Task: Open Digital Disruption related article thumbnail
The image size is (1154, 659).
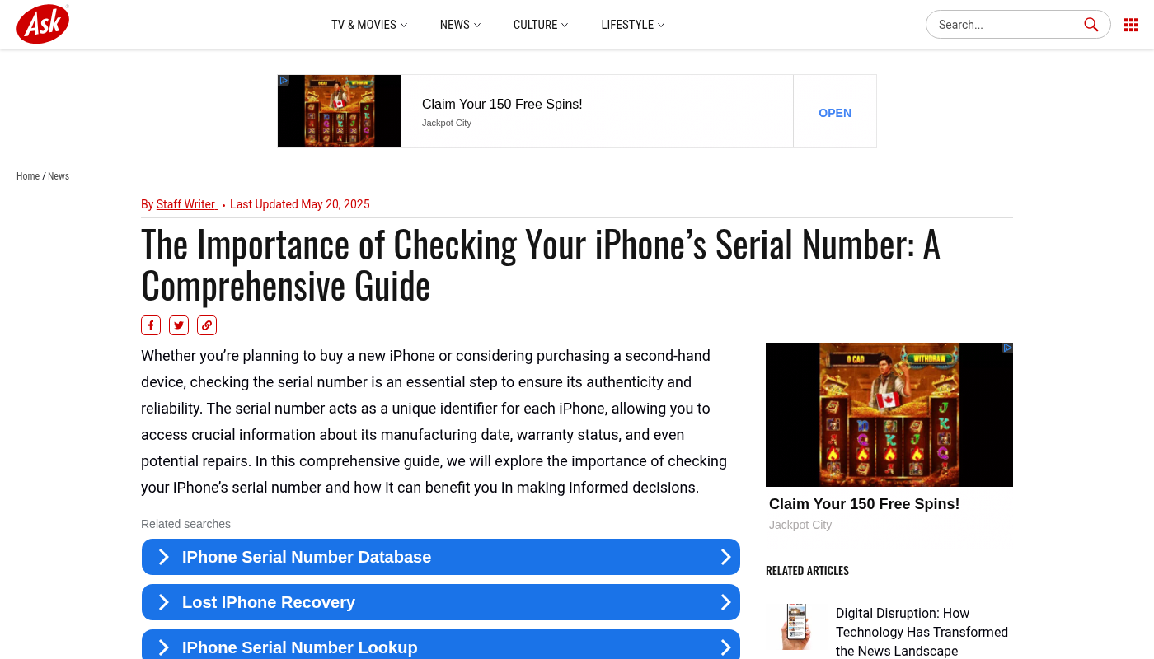Action: pyautogui.click(x=795, y=626)
